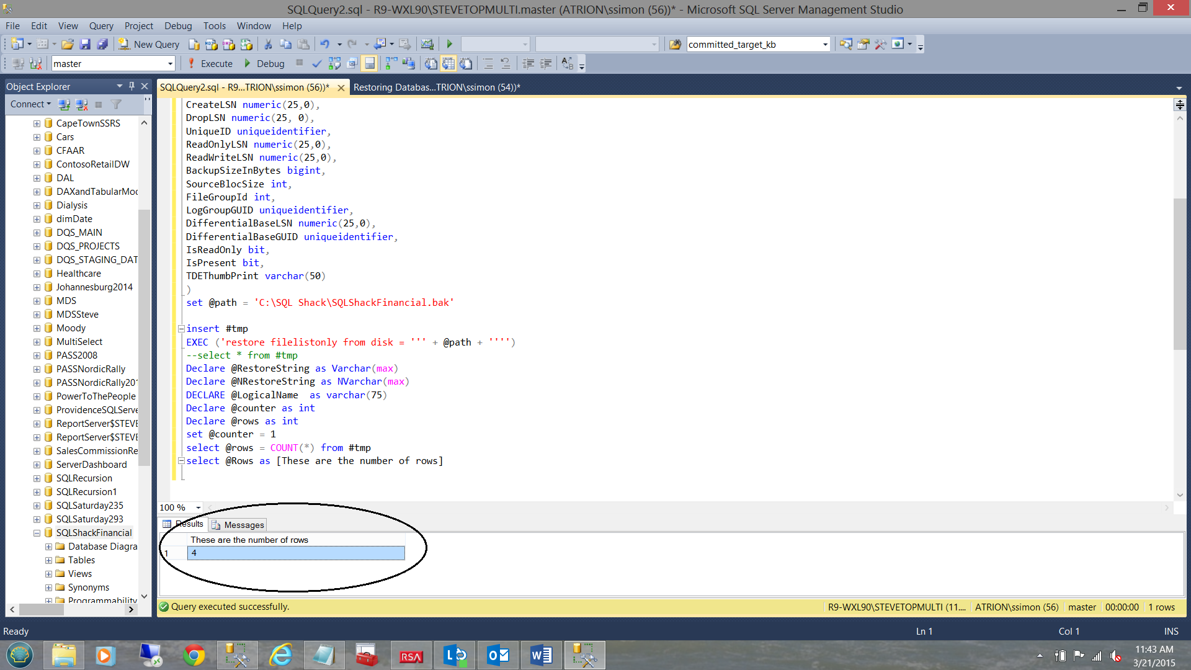The image size is (1191, 670).
Task: Switch to the Messages results tab
Action: tap(238, 525)
